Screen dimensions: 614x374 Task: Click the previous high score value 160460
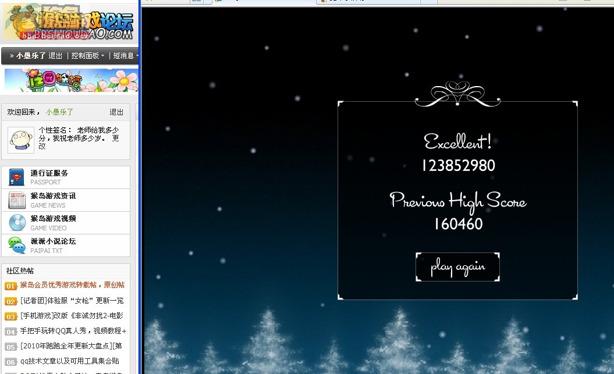pos(459,224)
